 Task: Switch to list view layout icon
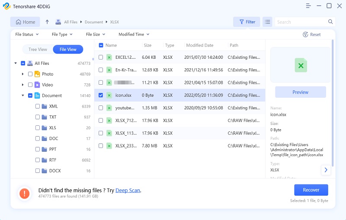(267, 22)
